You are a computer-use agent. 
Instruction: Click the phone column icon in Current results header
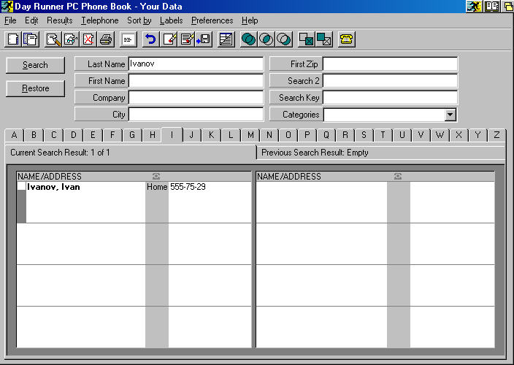(x=156, y=176)
